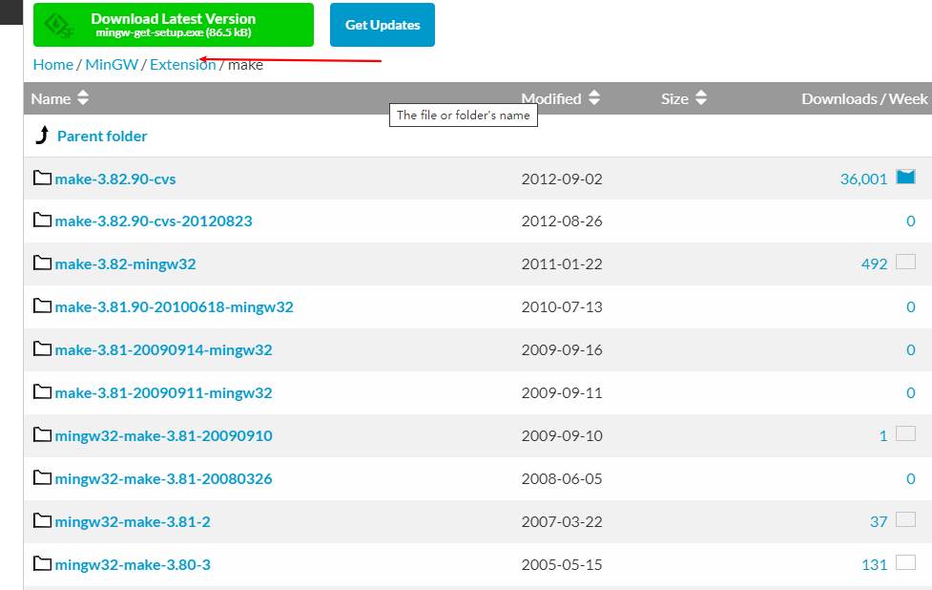Click folder icon for mingw32-make-3.81-20080326
The width and height of the screenshot is (932, 590).
click(42, 477)
